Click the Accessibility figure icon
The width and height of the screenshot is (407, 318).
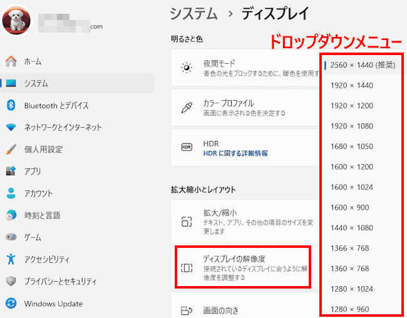(x=11, y=259)
